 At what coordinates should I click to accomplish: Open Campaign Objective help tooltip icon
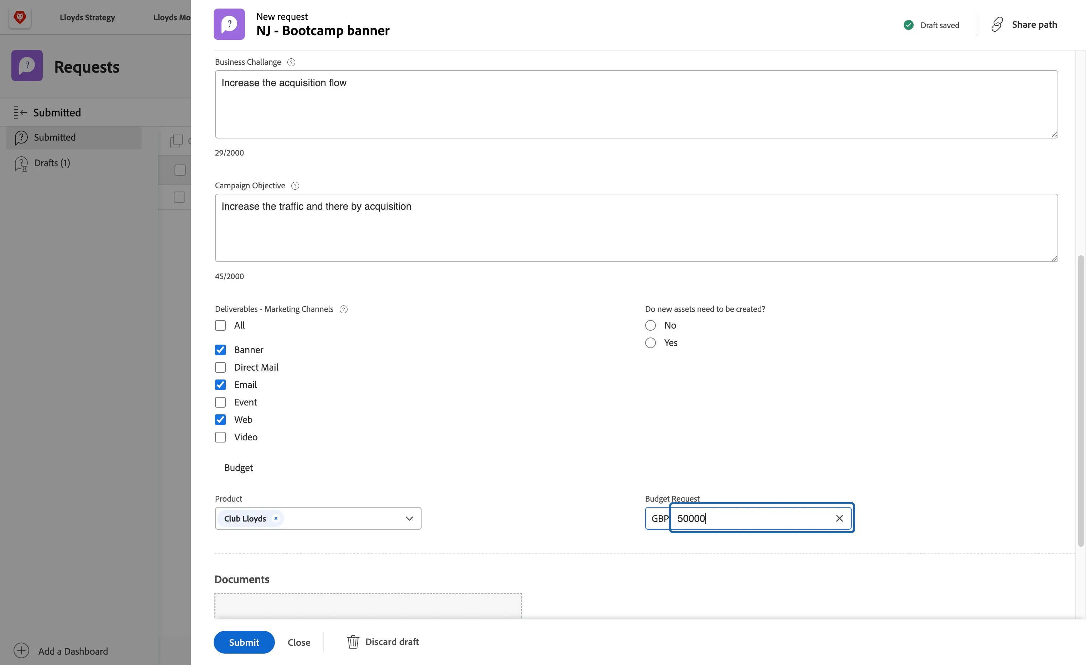click(295, 186)
